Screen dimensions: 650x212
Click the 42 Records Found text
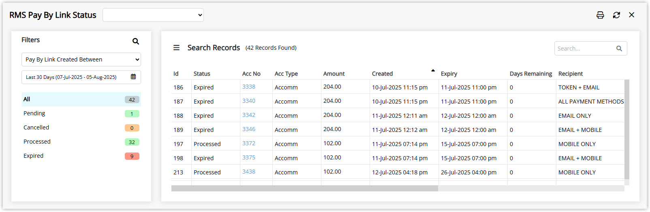coord(271,48)
